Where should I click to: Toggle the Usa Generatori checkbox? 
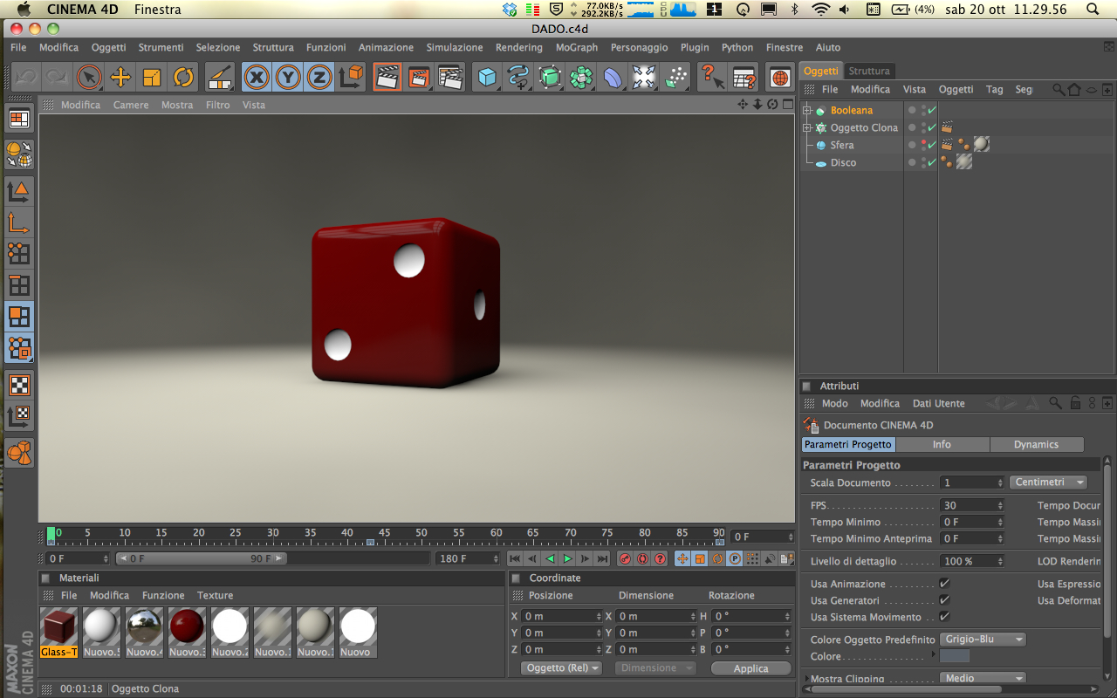click(x=944, y=600)
